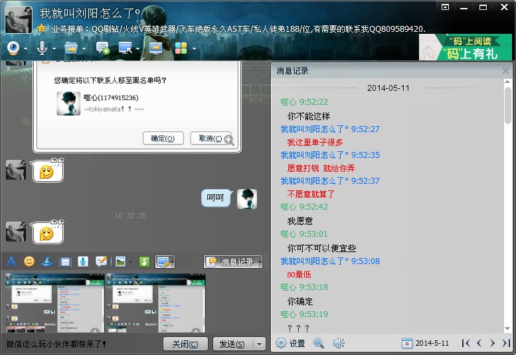Open 设置 settings in history panel
This screenshot has width=516, height=355.
[290, 343]
